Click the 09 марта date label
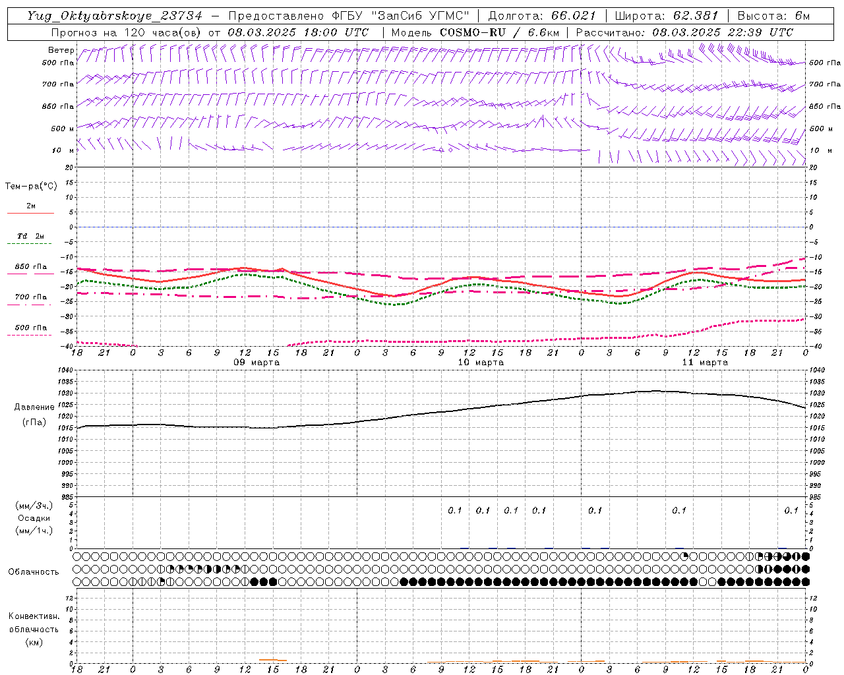This screenshot has width=844, height=675. click(x=256, y=363)
